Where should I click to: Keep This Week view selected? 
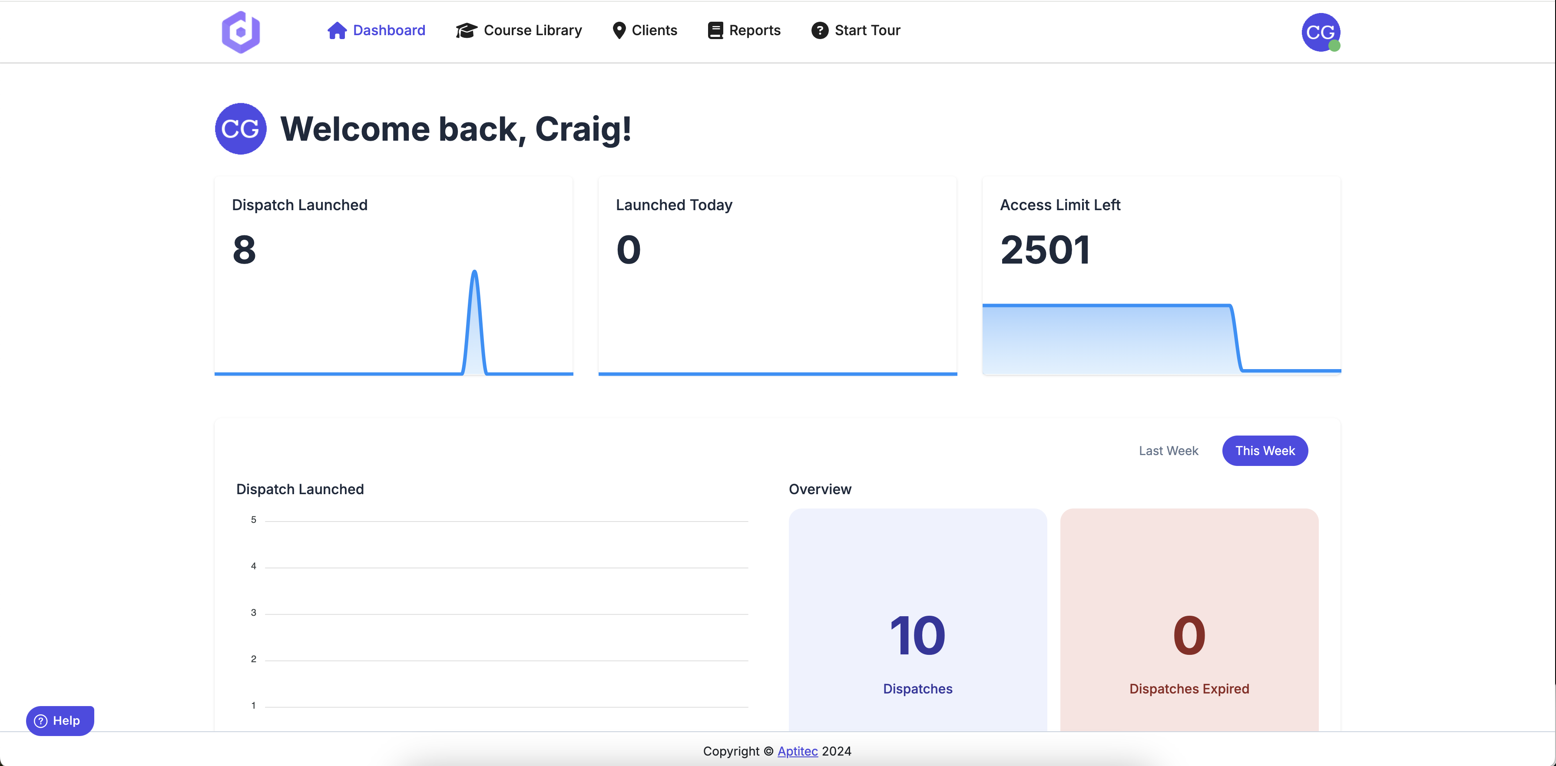point(1264,450)
